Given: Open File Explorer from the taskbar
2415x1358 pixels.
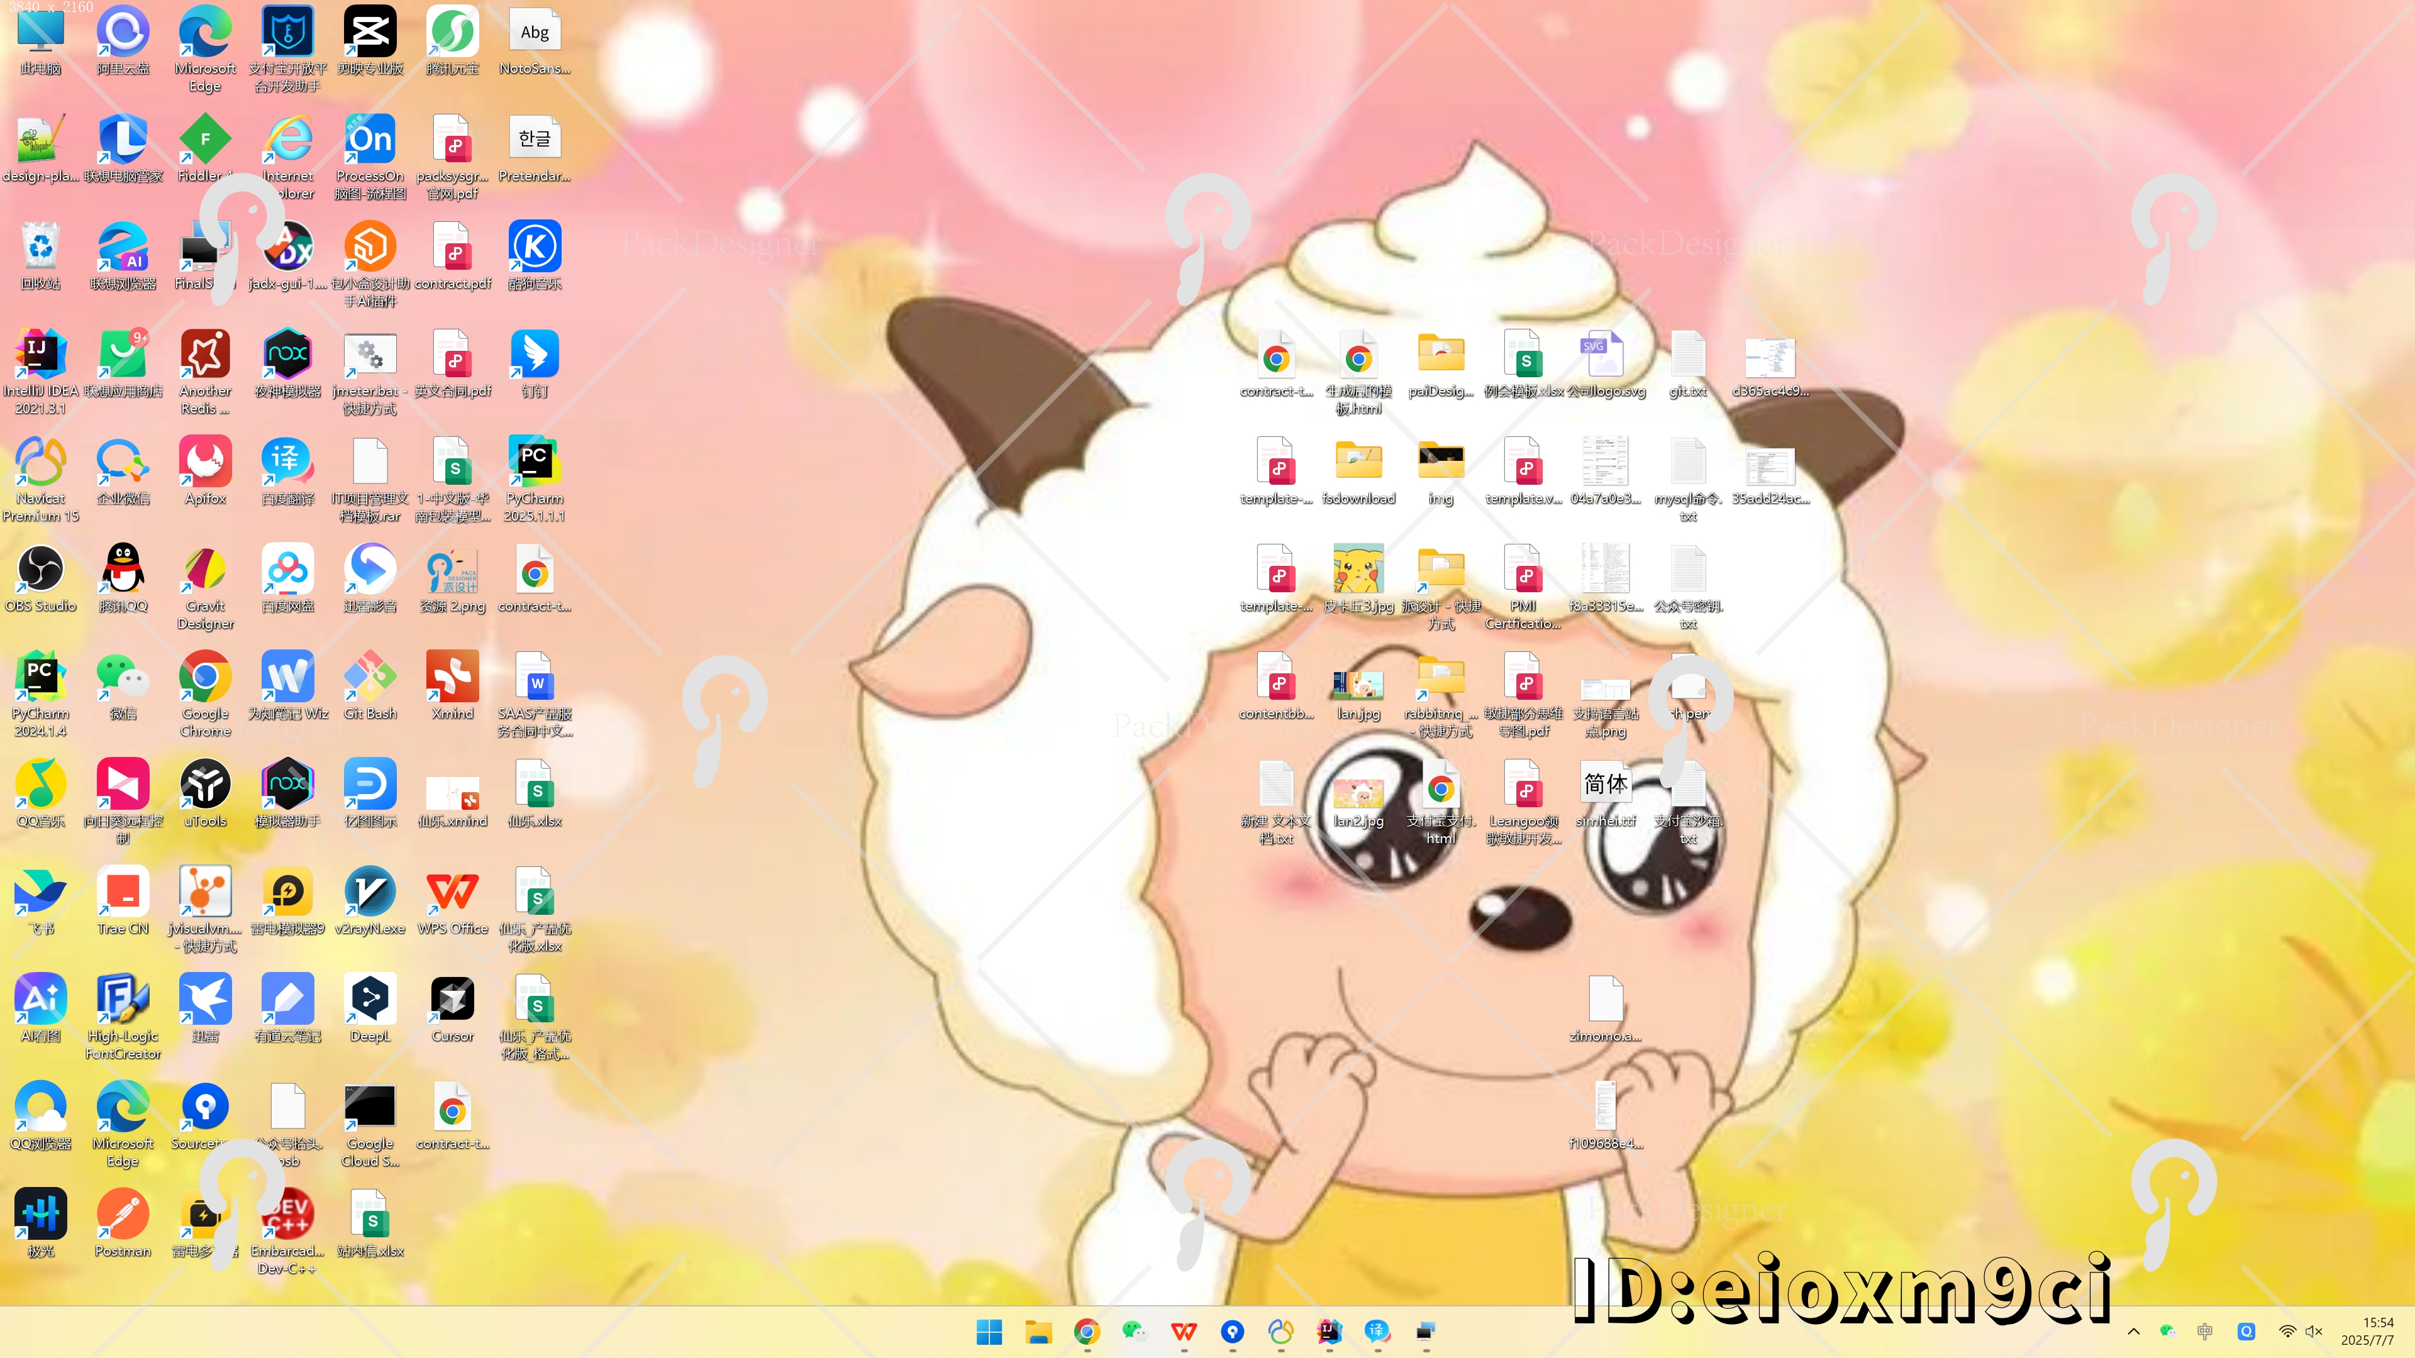Looking at the screenshot, I should (1038, 1332).
